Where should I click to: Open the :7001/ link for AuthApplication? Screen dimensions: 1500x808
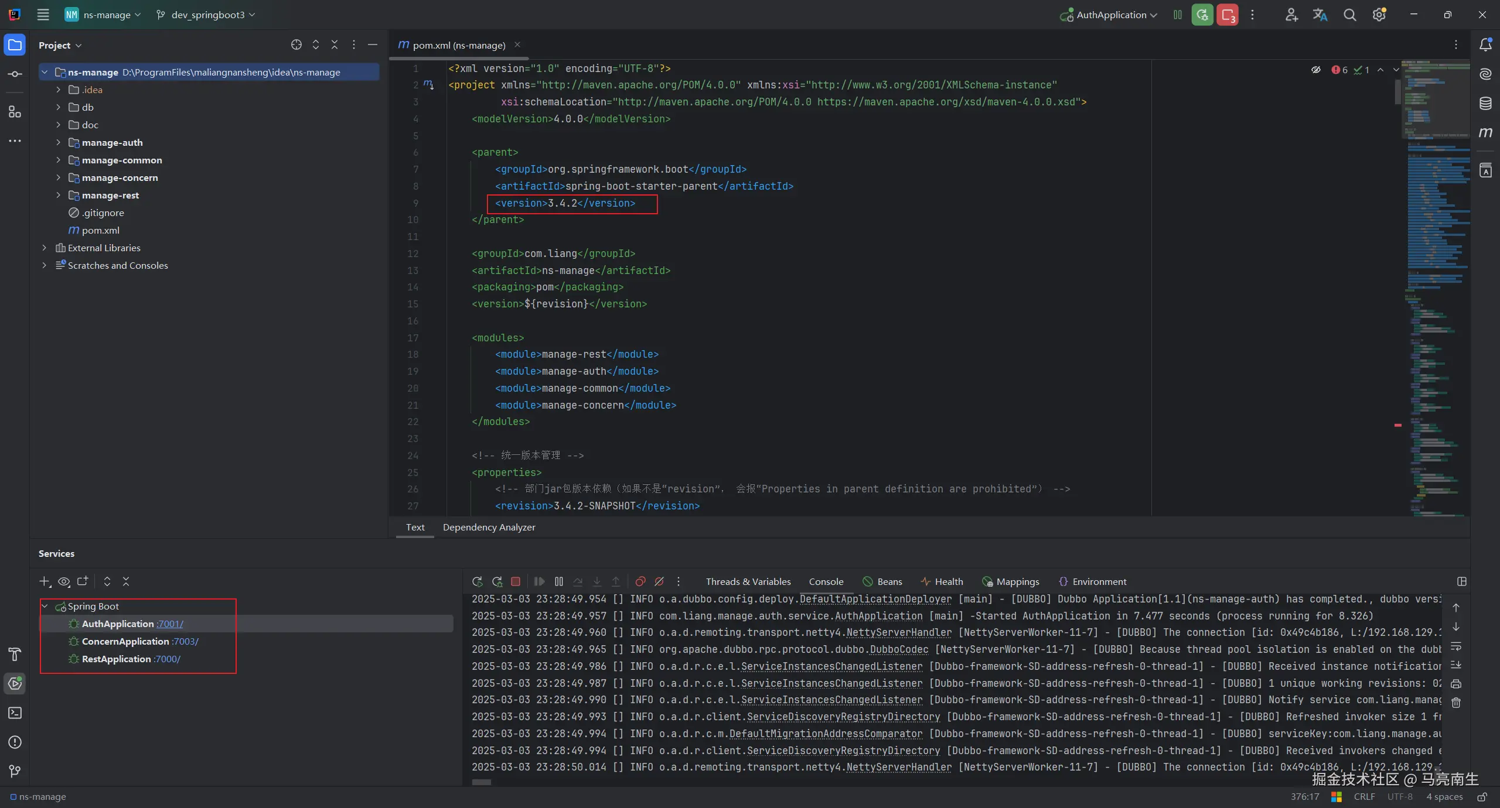tap(170, 624)
